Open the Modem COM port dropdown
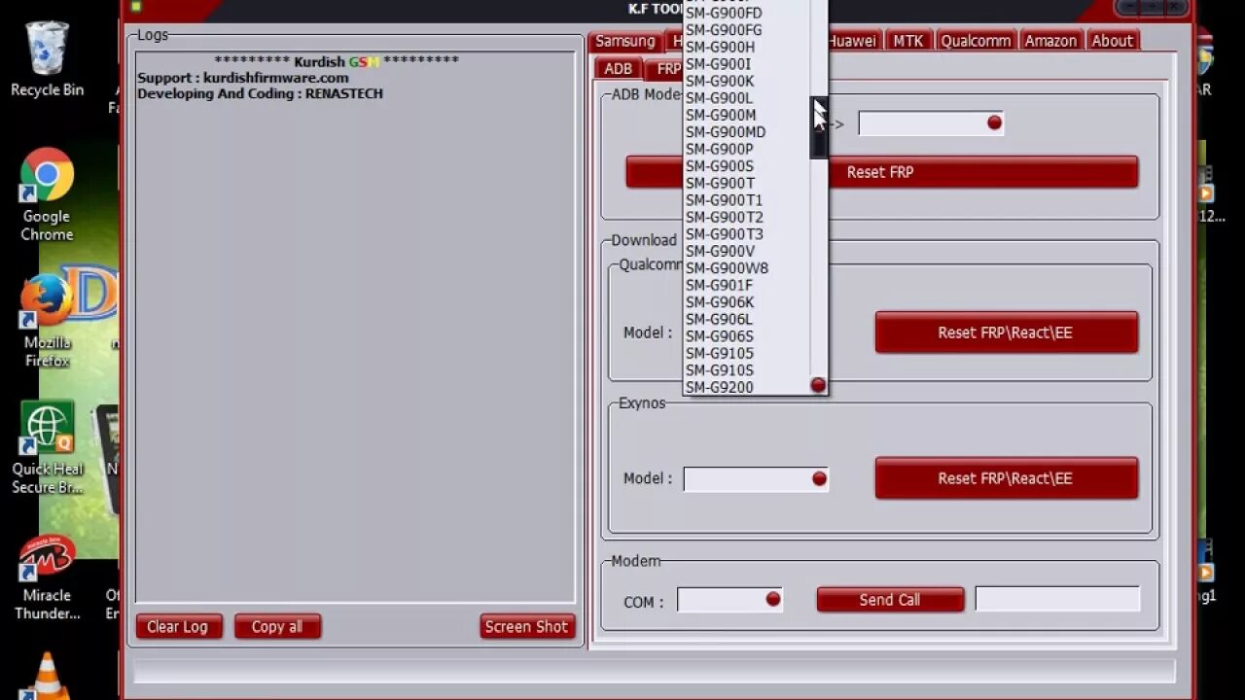1245x700 pixels. [773, 600]
